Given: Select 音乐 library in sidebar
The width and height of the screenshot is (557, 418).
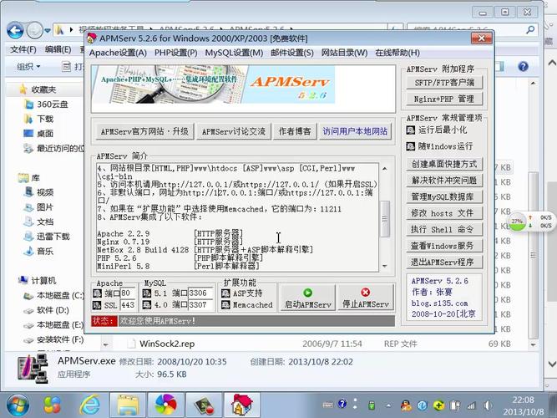Looking at the screenshot, I should [x=38, y=251].
